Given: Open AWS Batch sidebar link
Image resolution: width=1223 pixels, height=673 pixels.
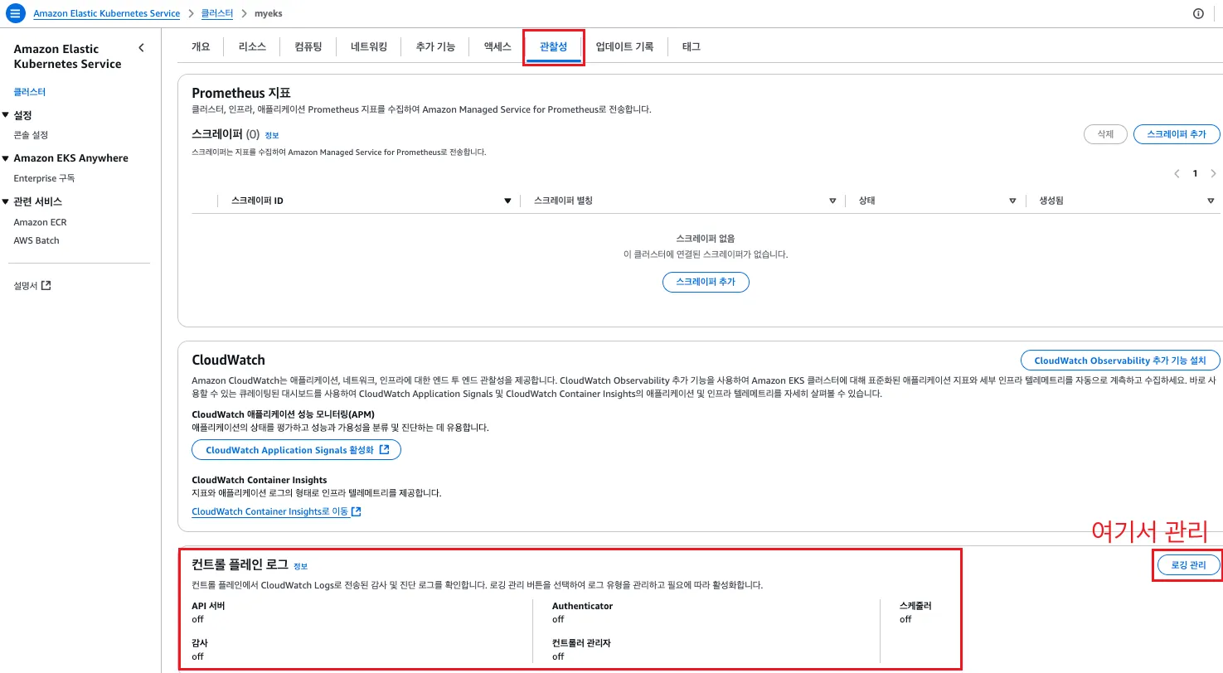Looking at the screenshot, I should [36, 240].
